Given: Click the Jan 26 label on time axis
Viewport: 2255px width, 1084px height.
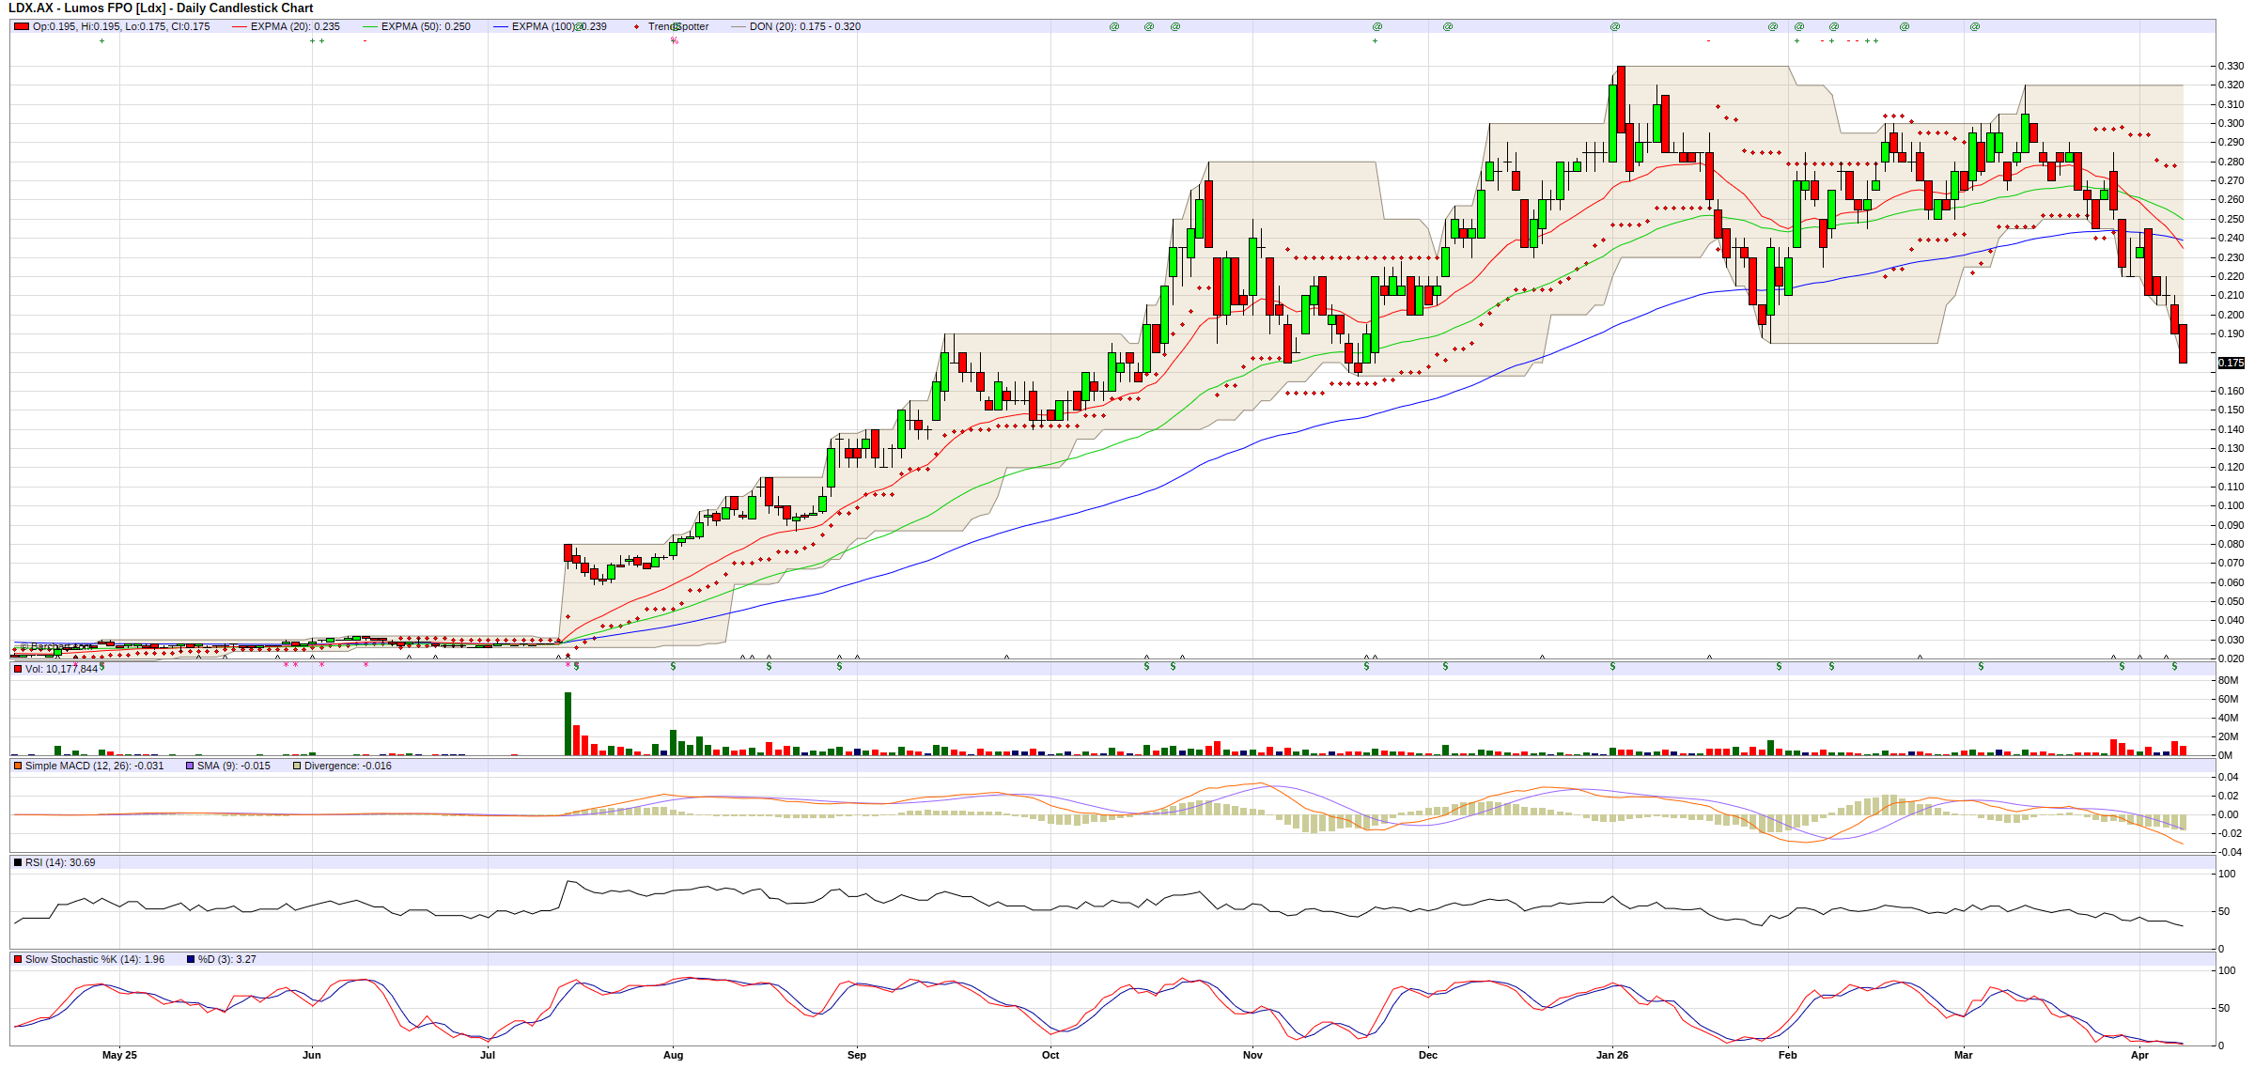Looking at the screenshot, I should [1611, 1055].
